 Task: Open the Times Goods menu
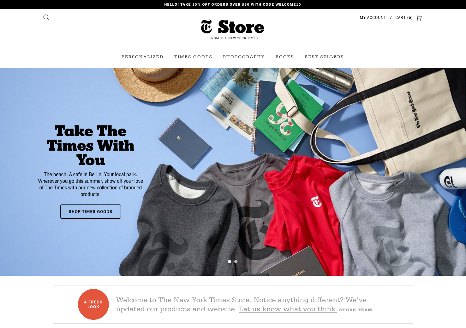coord(193,57)
